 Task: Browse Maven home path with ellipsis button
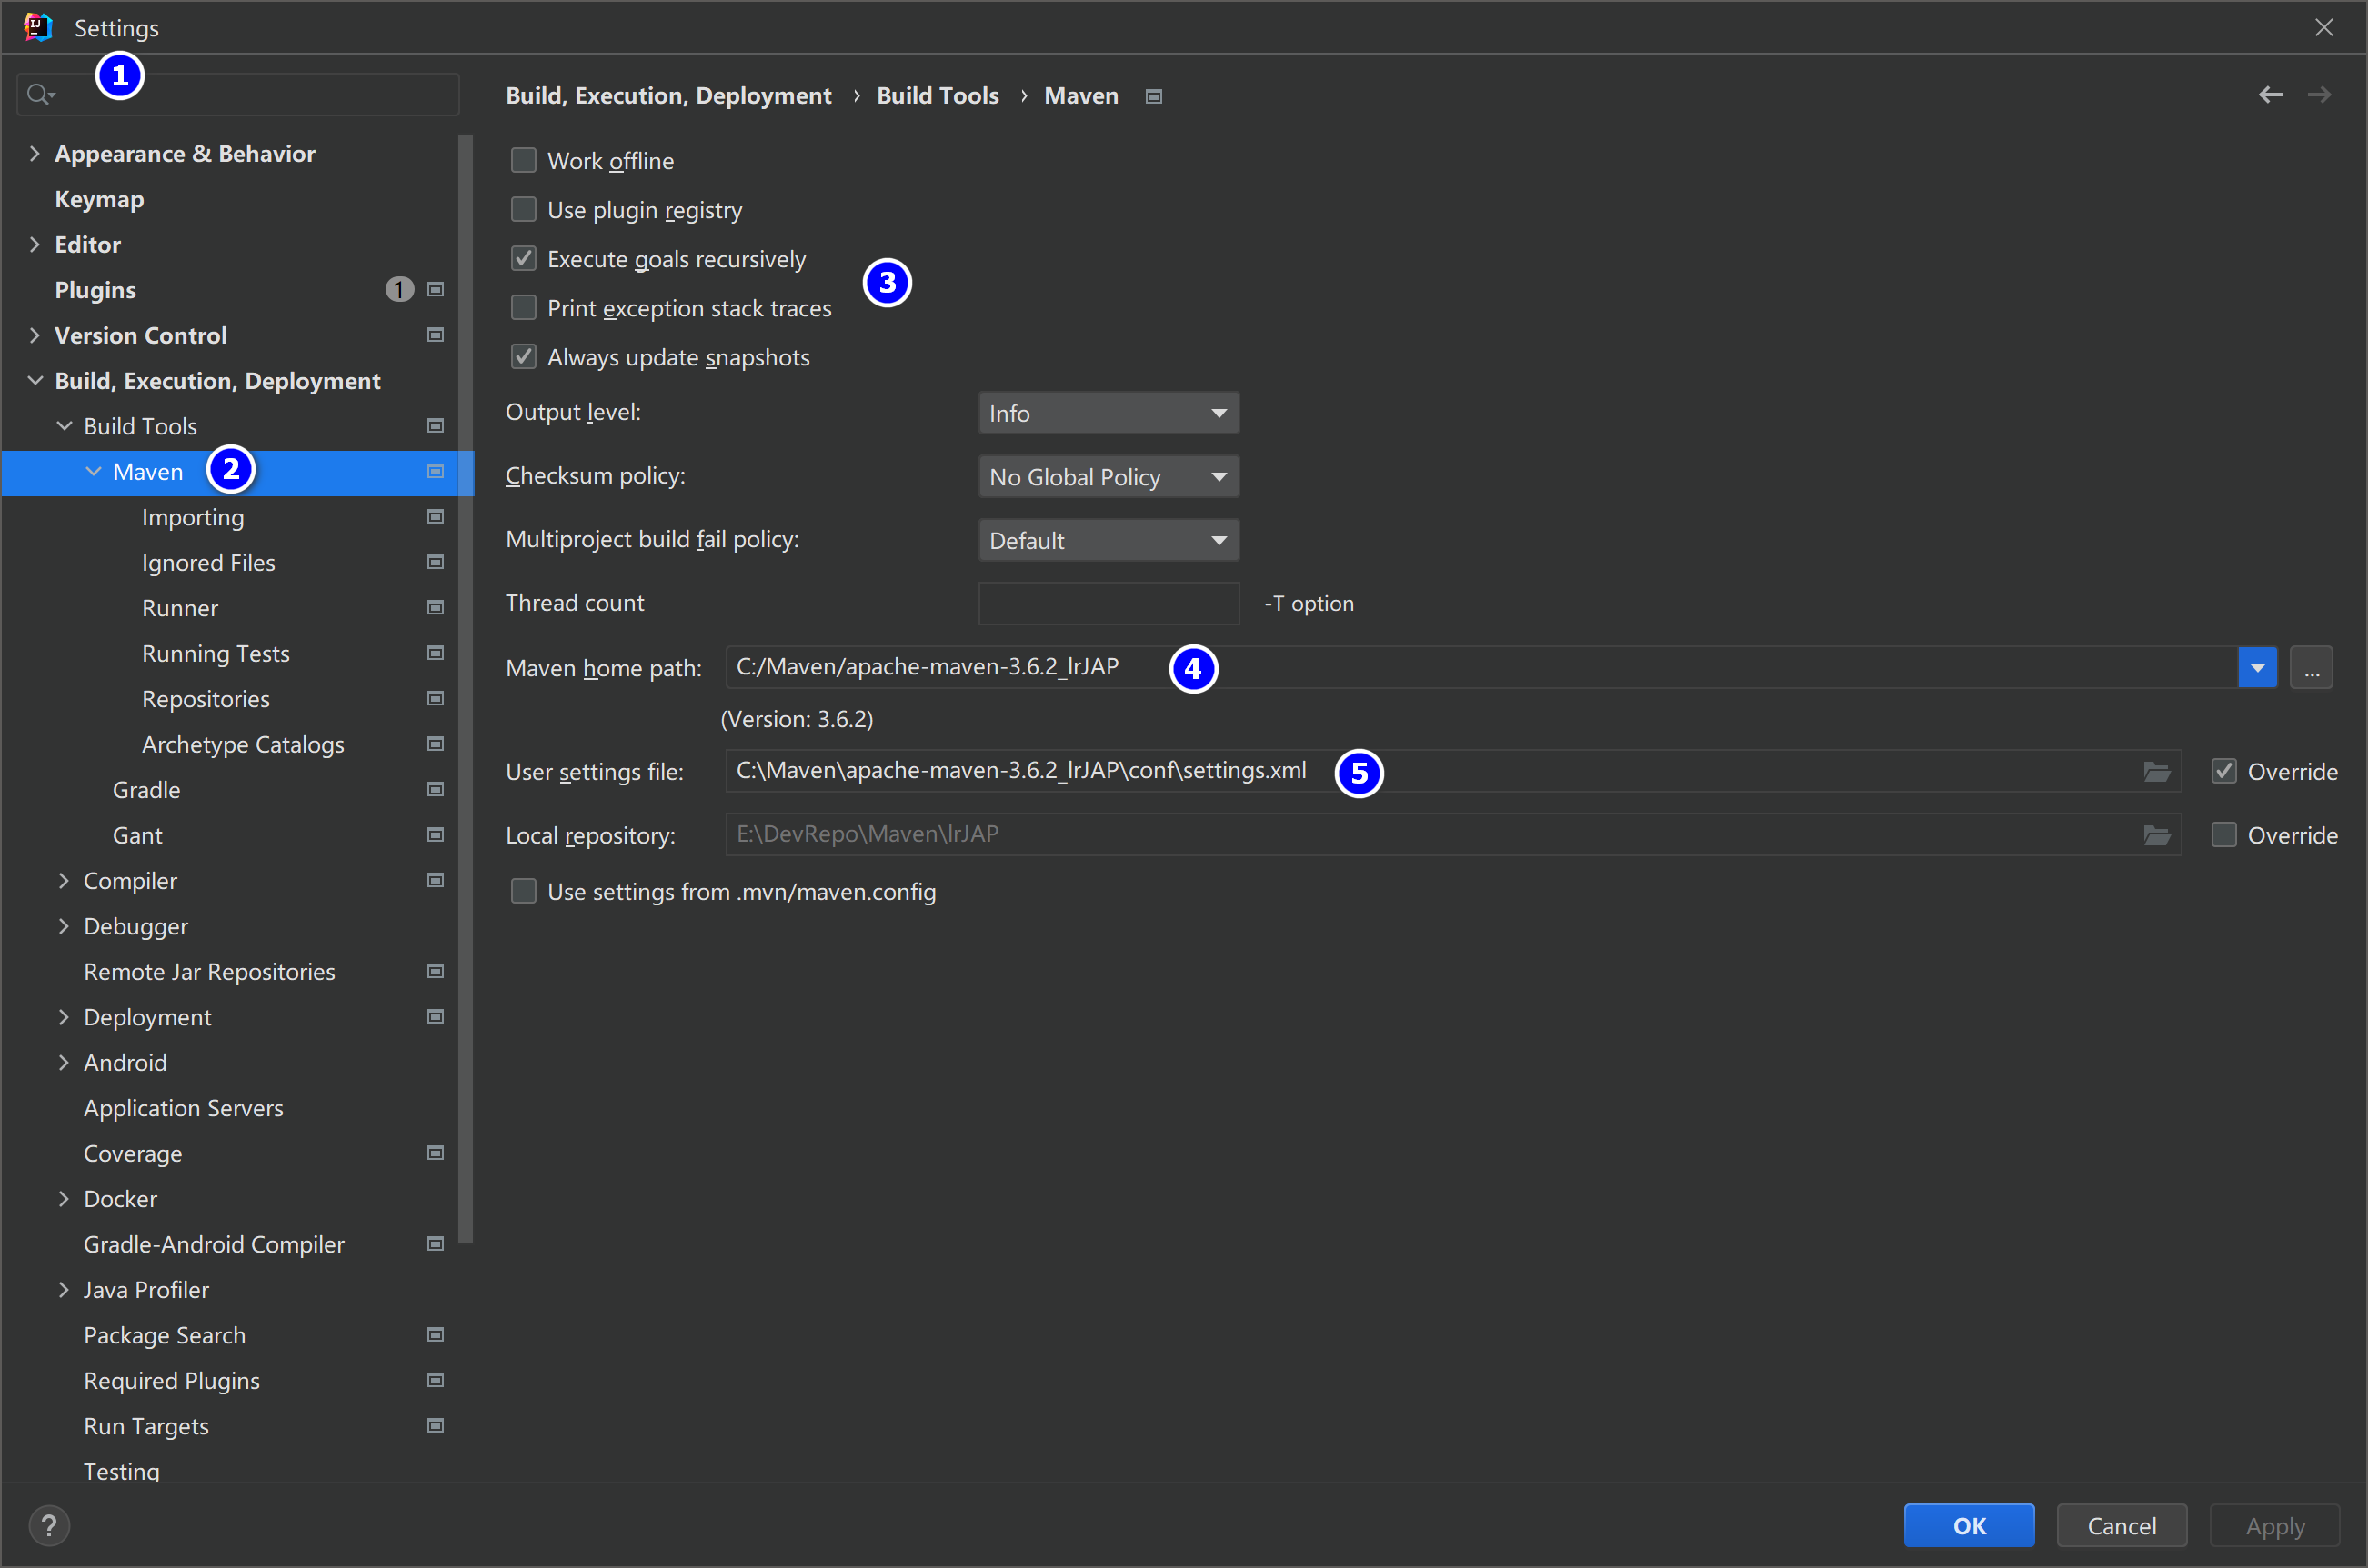tap(2311, 667)
